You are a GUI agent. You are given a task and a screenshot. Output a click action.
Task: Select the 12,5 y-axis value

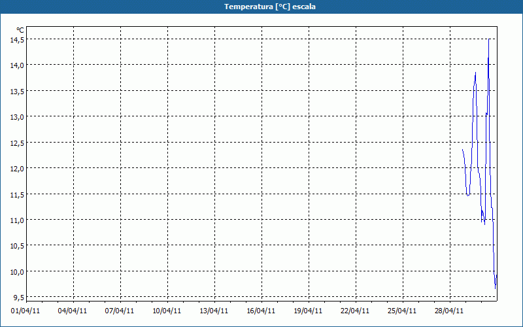(x=17, y=143)
